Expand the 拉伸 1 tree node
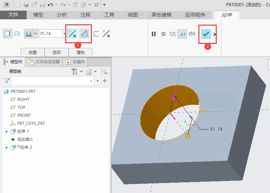270x193 pixels. pos(7,131)
